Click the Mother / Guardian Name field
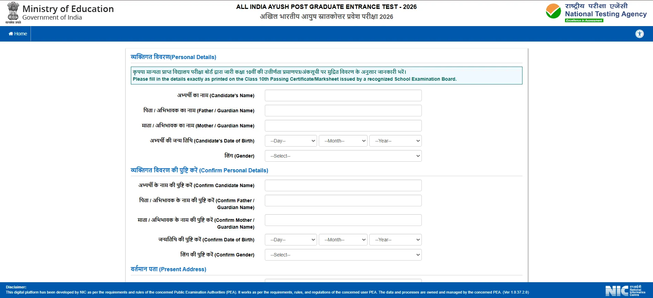The height and width of the screenshot is (298, 653). click(x=343, y=126)
